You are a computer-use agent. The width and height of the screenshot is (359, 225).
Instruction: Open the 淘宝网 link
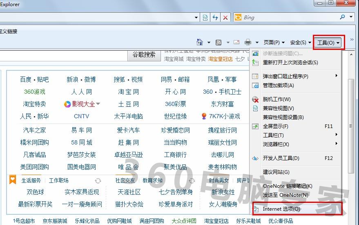(x=128, y=92)
